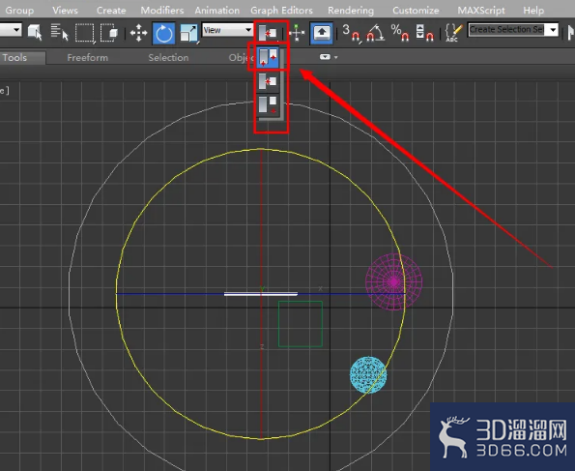Choose the Rectangular Selection Region tool
Screen dimensions: 575x471
[x=85, y=33]
